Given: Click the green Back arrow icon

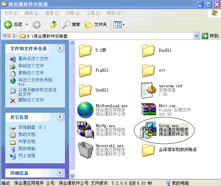Looking at the screenshot, I should [8, 25].
